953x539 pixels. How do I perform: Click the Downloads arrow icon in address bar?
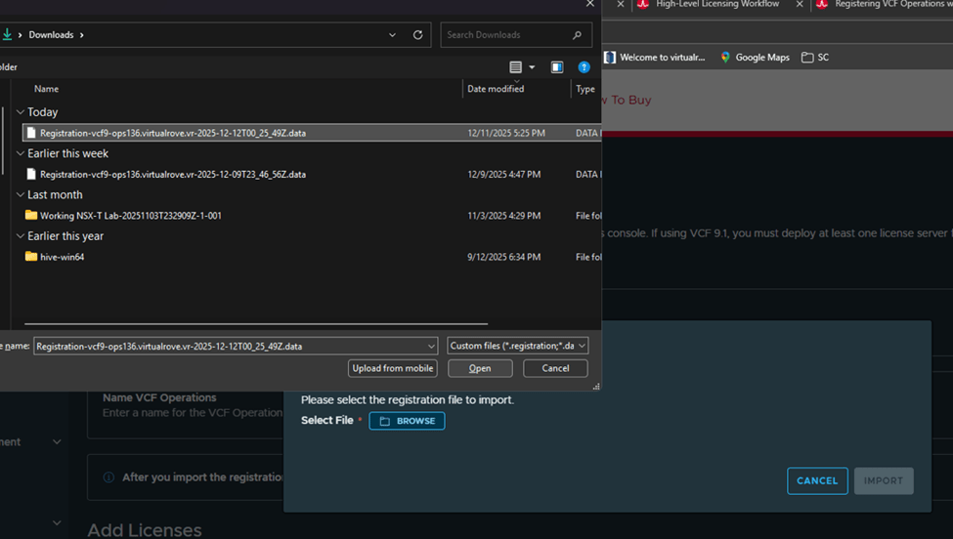pyautogui.click(x=8, y=35)
